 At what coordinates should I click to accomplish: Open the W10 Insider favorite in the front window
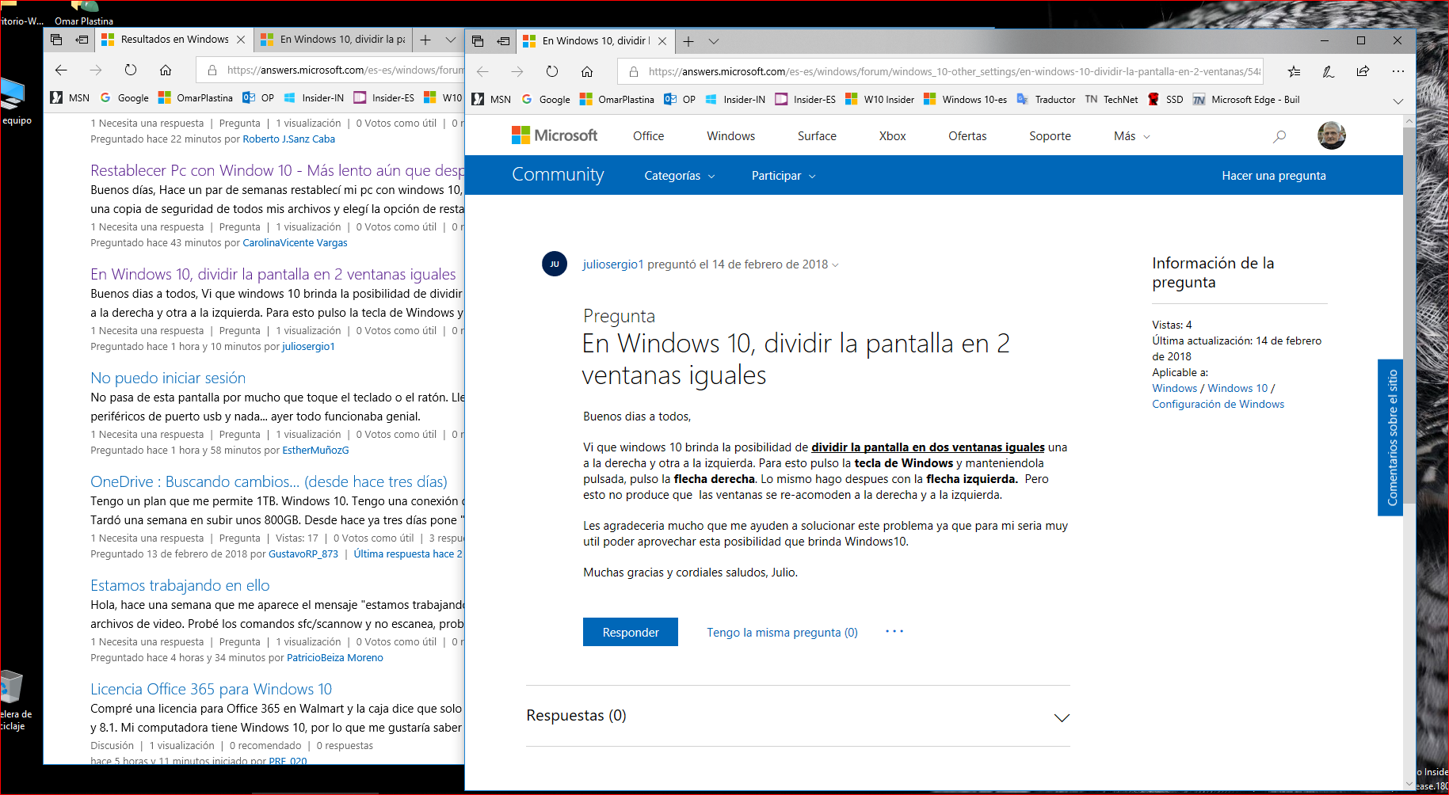click(879, 100)
